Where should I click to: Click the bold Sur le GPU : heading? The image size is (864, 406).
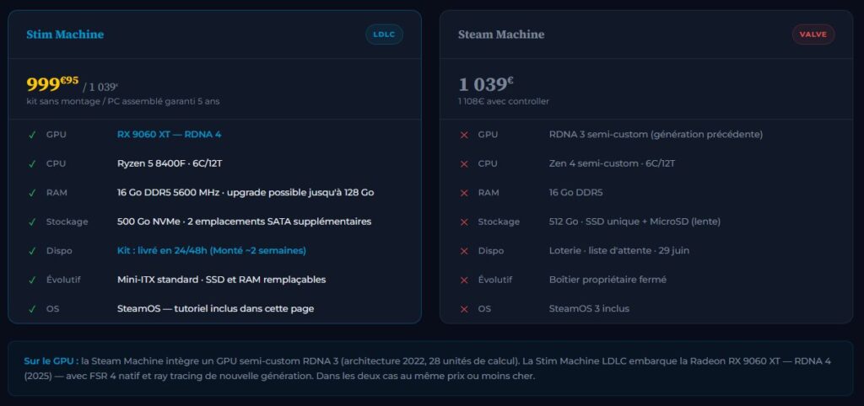[x=51, y=361]
